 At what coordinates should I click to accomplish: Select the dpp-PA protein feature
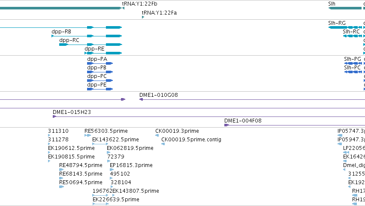point(100,63)
